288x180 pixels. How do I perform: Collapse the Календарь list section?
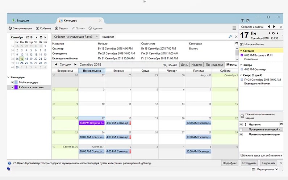[x=8, y=77]
